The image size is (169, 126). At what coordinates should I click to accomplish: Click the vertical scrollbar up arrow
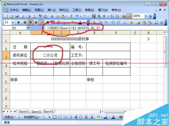pos(165,34)
